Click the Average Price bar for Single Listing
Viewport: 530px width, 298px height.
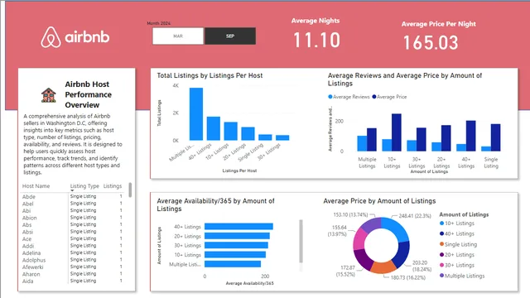point(495,137)
